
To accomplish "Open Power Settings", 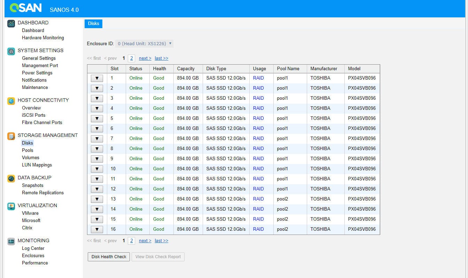I will (37, 73).
